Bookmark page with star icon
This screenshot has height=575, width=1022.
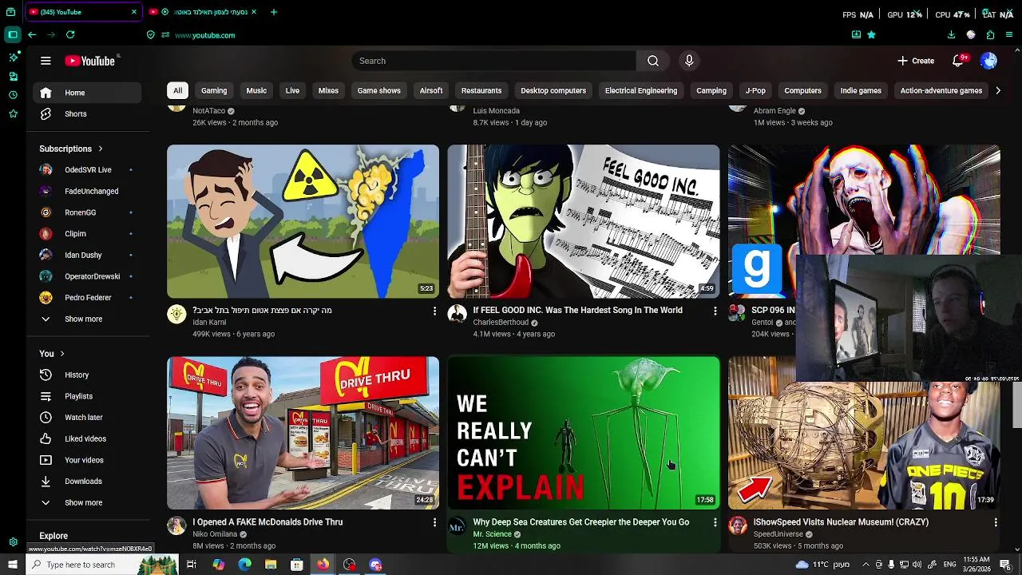[871, 35]
